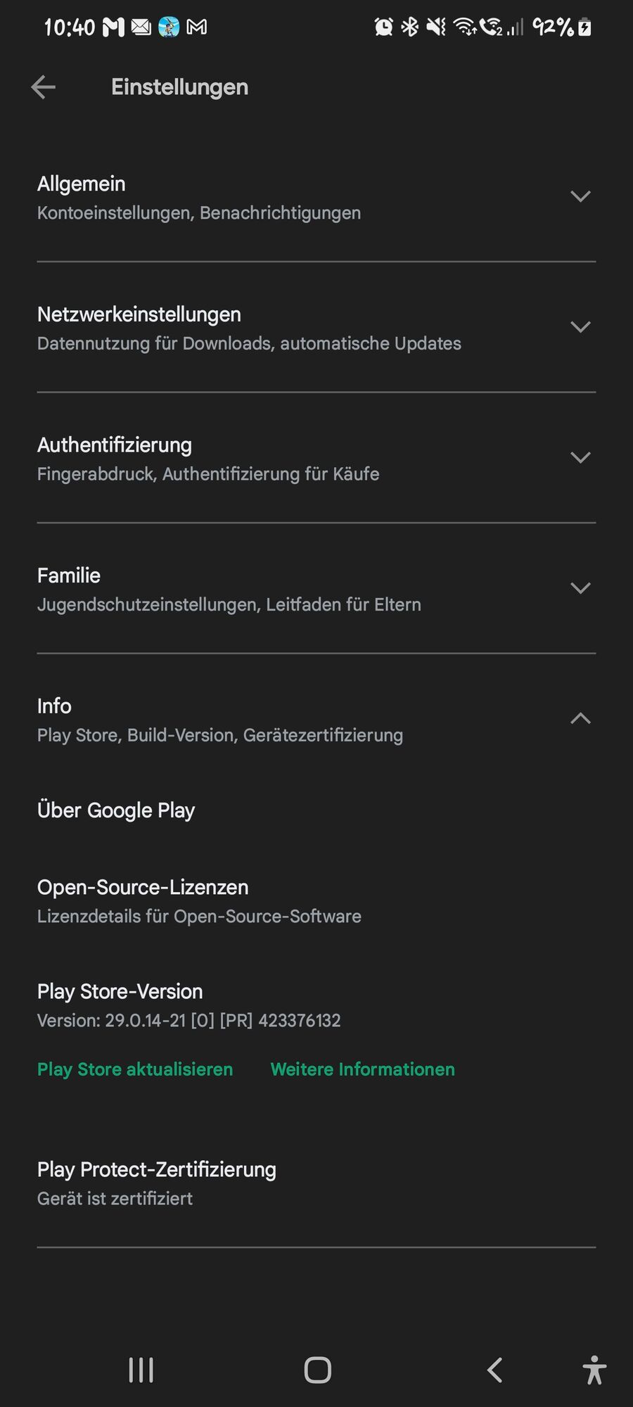The width and height of the screenshot is (633, 1407).
Task: Expand the Authentifizierung chevron
Action: (580, 457)
